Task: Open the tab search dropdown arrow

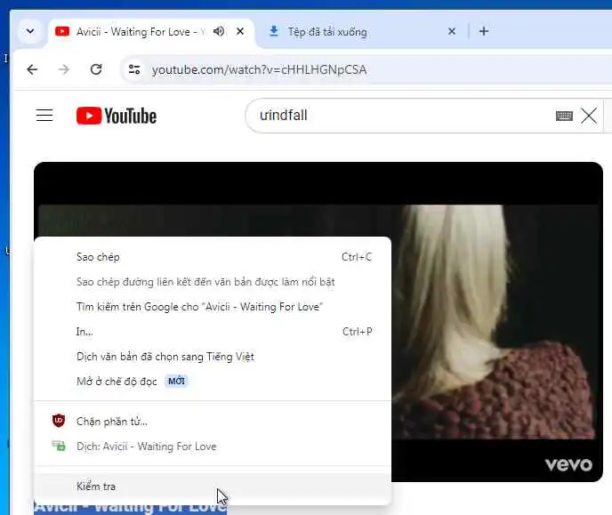Action: pyautogui.click(x=30, y=31)
